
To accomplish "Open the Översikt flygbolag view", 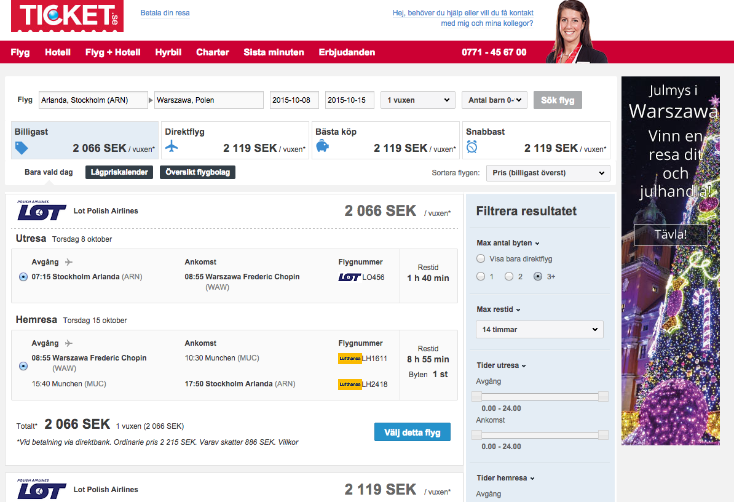I will pyautogui.click(x=197, y=172).
